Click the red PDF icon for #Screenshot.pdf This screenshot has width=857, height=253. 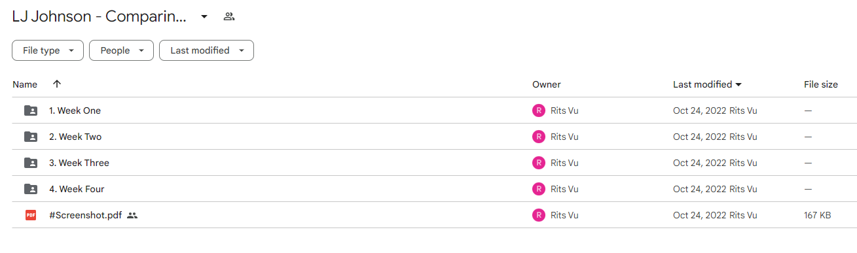click(31, 215)
